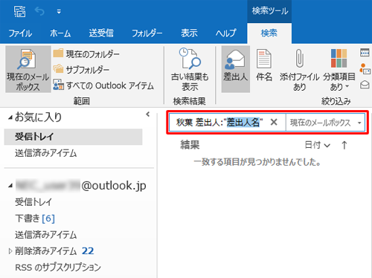372x278 pixels.
Task: Choose 現在のフォルダー search scope
Action: (x=86, y=54)
